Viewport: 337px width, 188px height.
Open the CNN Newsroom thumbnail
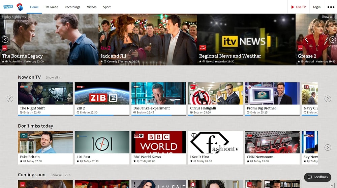coord(272,142)
